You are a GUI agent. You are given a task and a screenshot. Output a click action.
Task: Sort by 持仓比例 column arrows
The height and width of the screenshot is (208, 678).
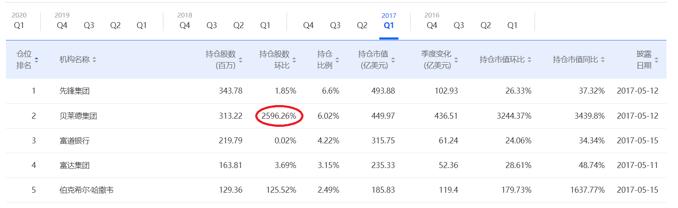(337, 60)
